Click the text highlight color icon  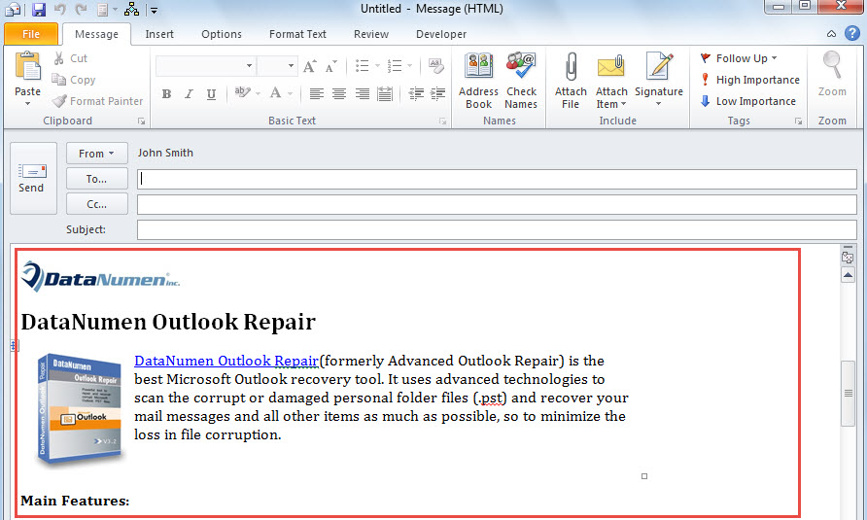(x=242, y=92)
